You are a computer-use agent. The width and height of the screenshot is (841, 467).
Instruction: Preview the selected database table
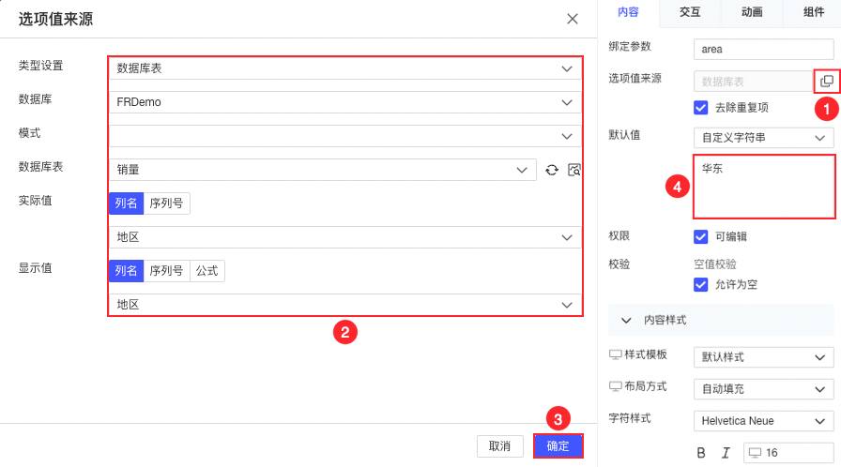click(x=573, y=170)
